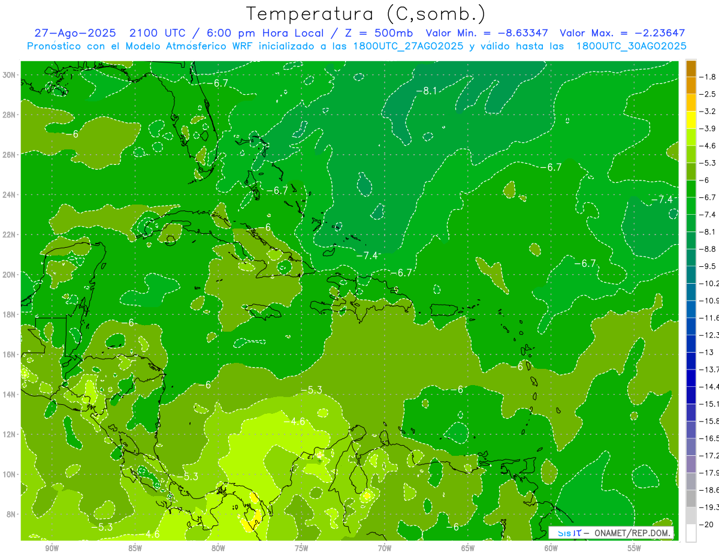Image resolution: width=719 pixels, height=556 pixels.
Task: Click the 75W longitude axis label
Action: (x=301, y=548)
